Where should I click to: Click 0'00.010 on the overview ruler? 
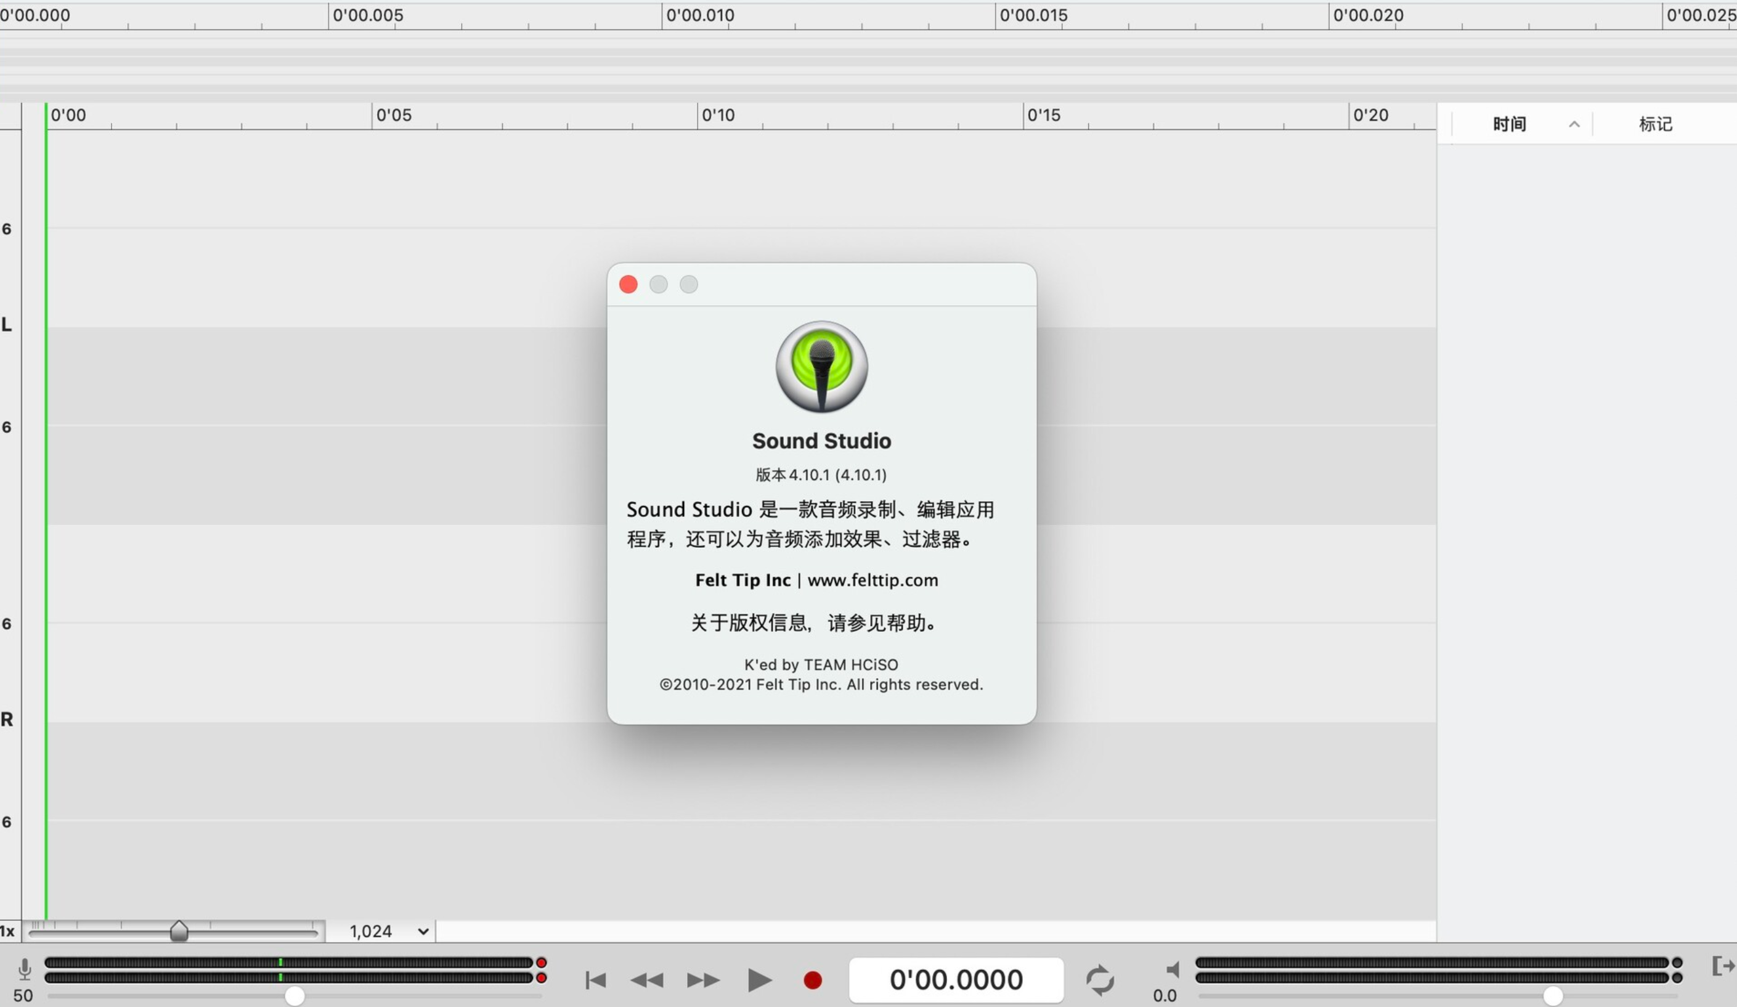pyautogui.click(x=701, y=15)
